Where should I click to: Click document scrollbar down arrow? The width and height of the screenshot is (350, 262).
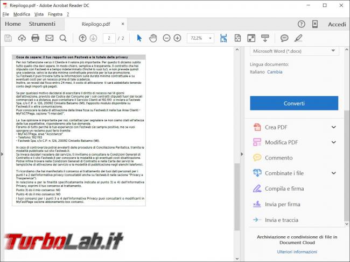[237, 259]
